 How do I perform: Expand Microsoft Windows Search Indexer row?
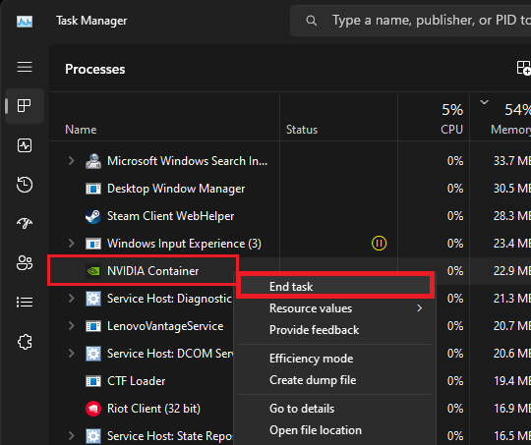click(x=71, y=161)
